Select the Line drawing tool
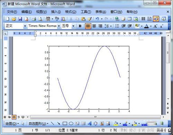The width and height of the screenshot is (173, 135). click(53, 124)
